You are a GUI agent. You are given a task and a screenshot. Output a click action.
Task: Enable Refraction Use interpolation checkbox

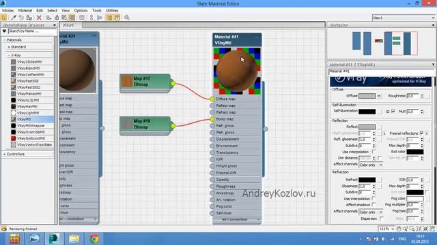click(x=373, y=198)
